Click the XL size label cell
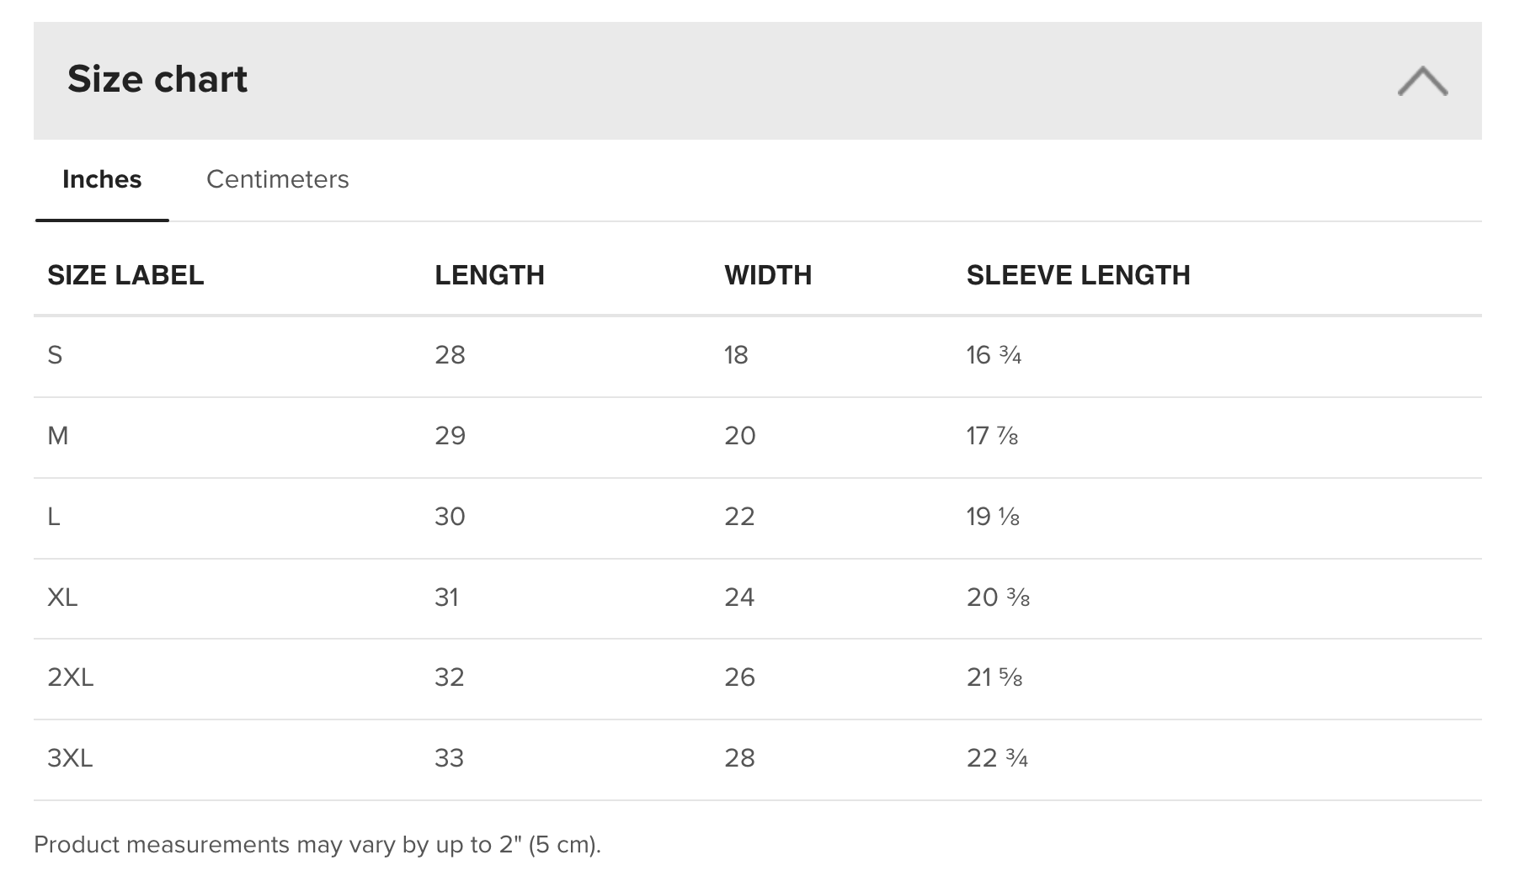The image size is (1514, 892). [x=62, y=597]
